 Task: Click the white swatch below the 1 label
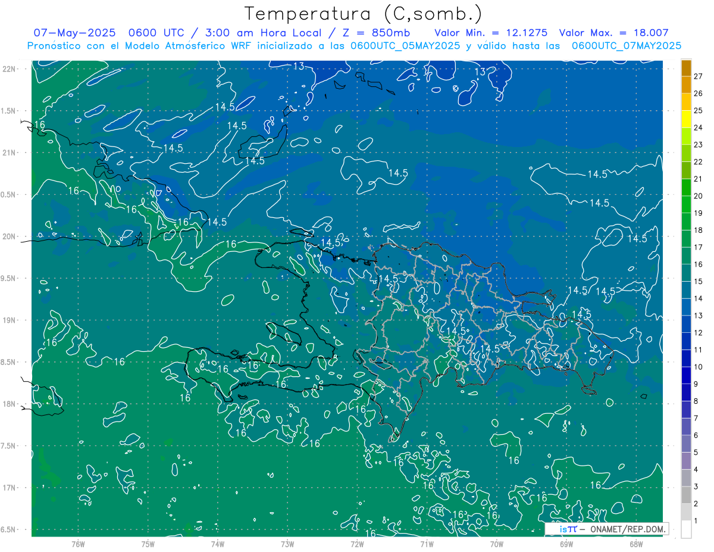pos(687,529)
